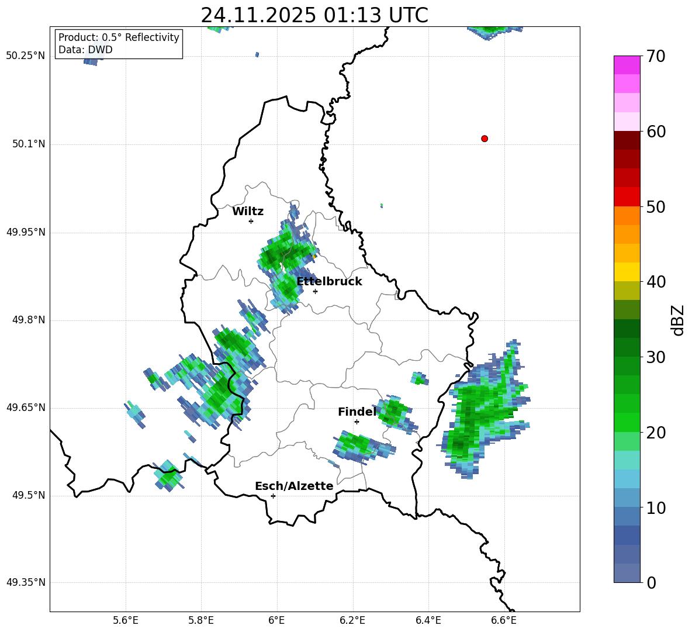Click the Esch/Alzette location cross marker
Screen dimensions: 692x632
coord(273,496)
